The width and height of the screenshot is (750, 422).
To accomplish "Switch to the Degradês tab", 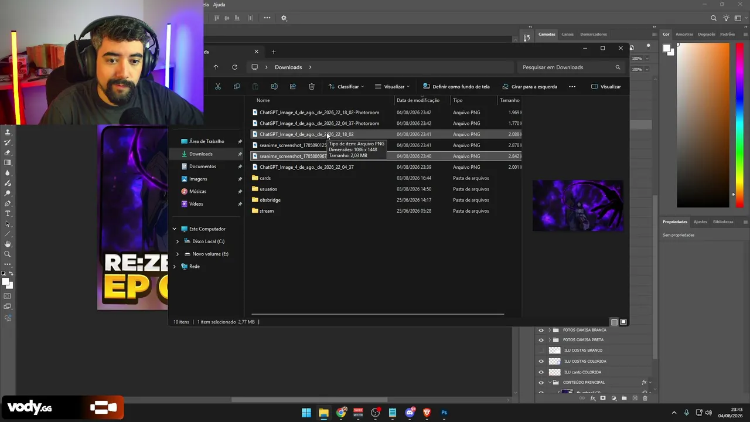I will coord(707,34).
